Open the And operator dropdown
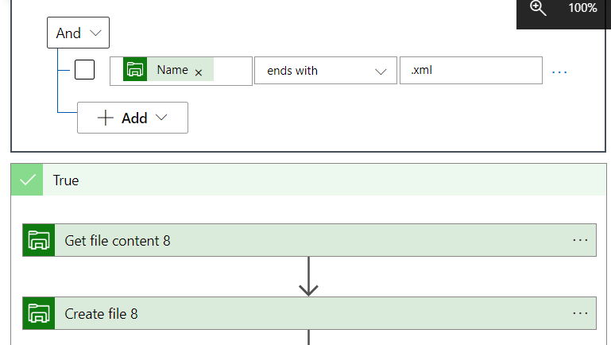 [x=78, y=33]
